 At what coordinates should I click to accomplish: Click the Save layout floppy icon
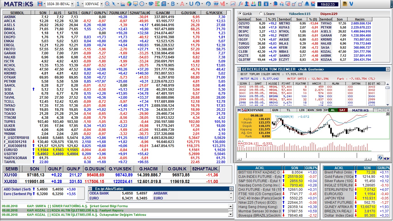40,4
